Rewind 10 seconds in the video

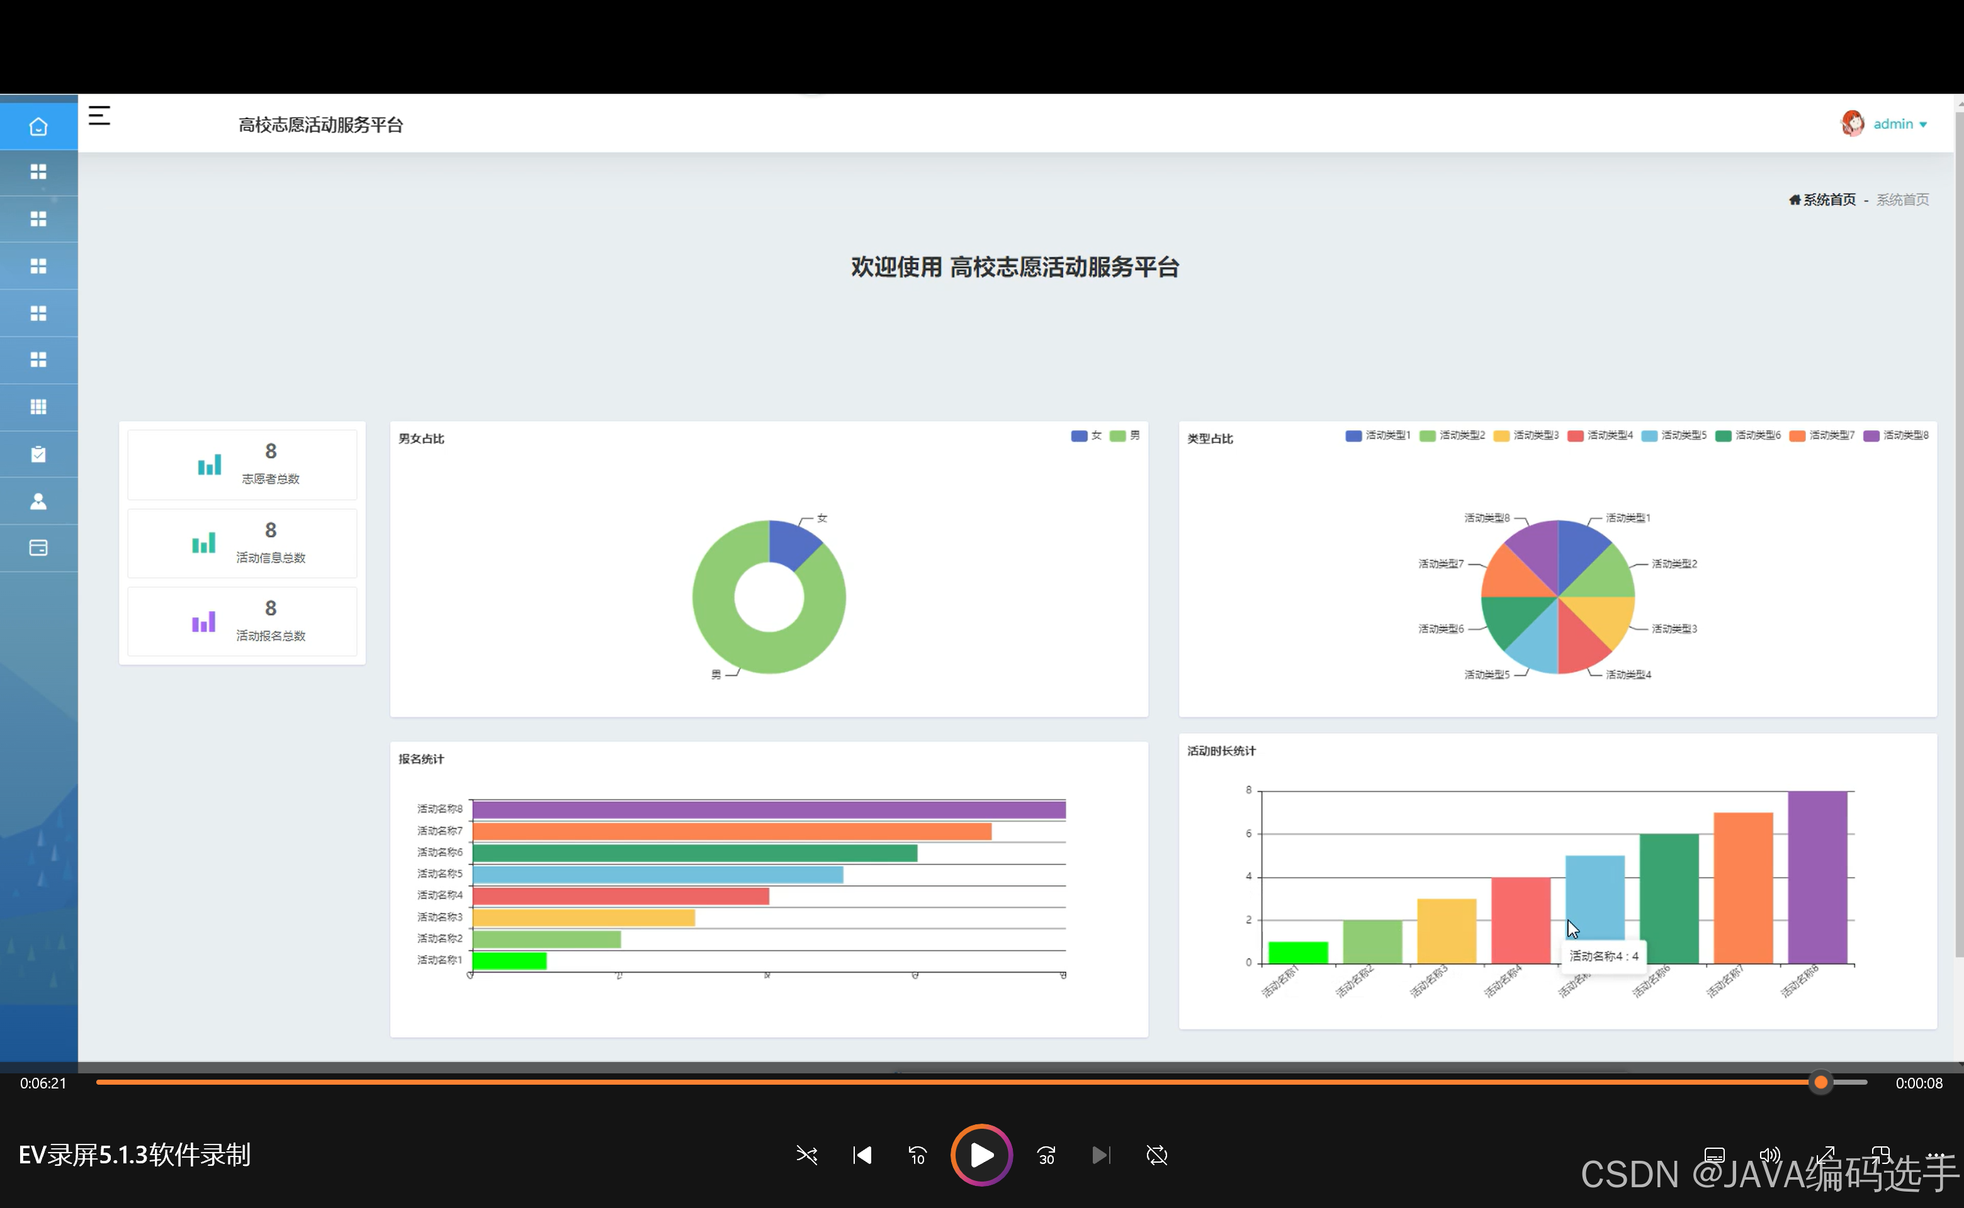(x=917, y=1155)
